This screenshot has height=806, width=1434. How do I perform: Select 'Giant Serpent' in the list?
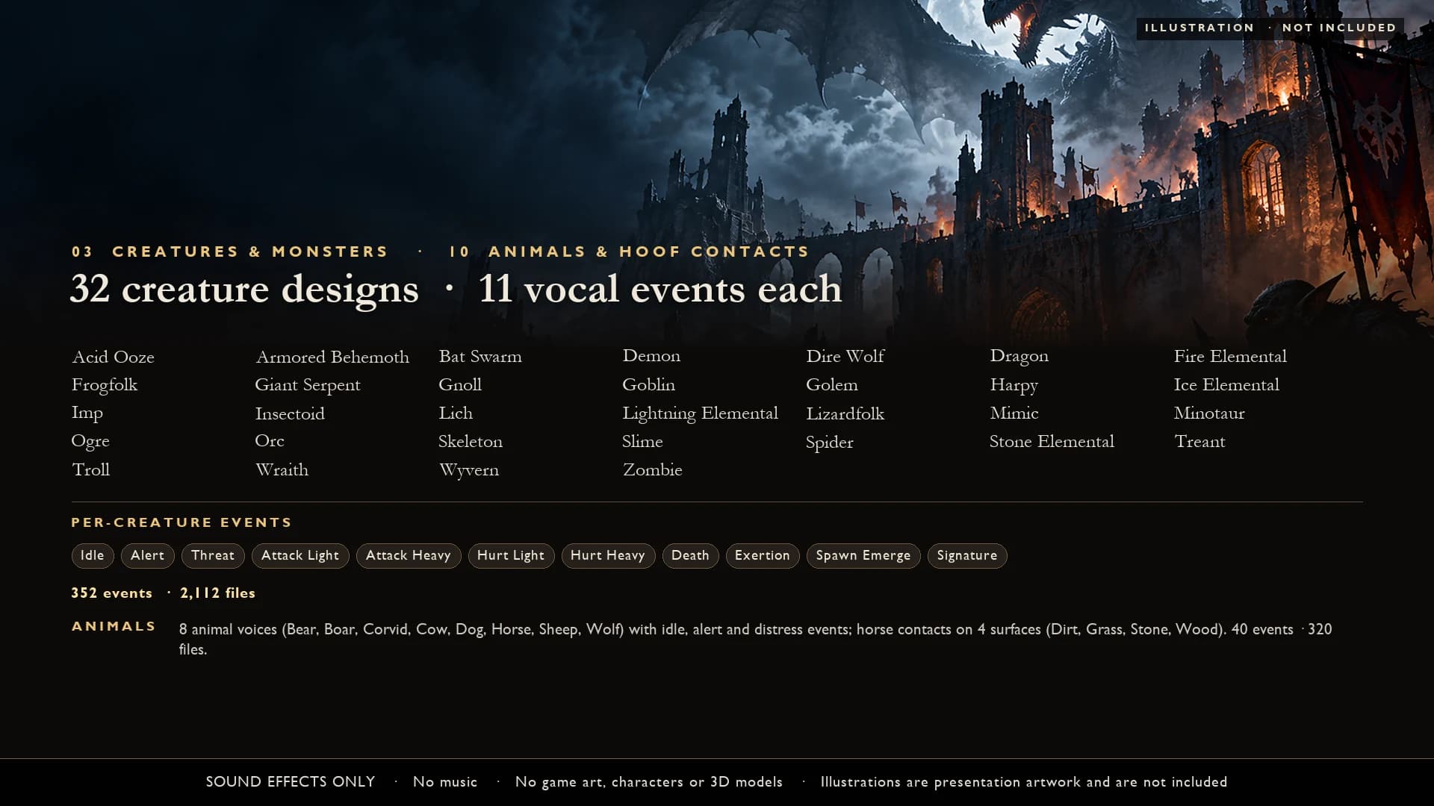tap(308, 385)
